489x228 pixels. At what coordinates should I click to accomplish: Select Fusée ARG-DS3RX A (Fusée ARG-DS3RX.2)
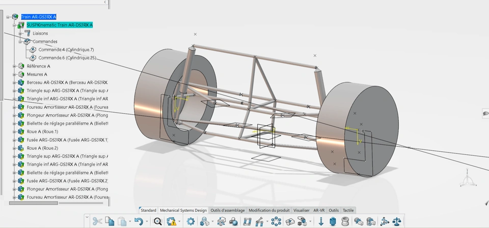click(x=67, y=181)
